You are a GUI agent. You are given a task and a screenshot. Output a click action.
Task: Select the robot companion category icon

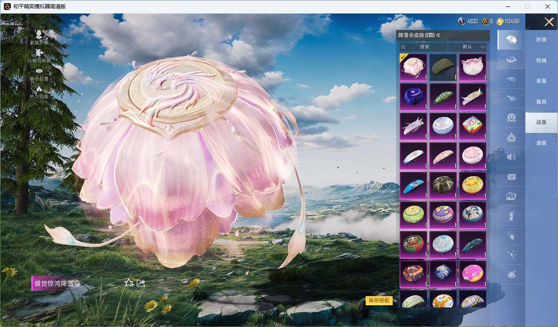(x=511, y=137)
